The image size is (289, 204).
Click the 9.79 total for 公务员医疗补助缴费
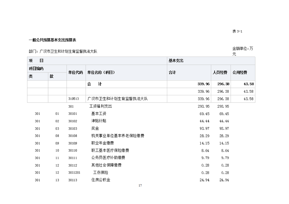tap(205, 158)
